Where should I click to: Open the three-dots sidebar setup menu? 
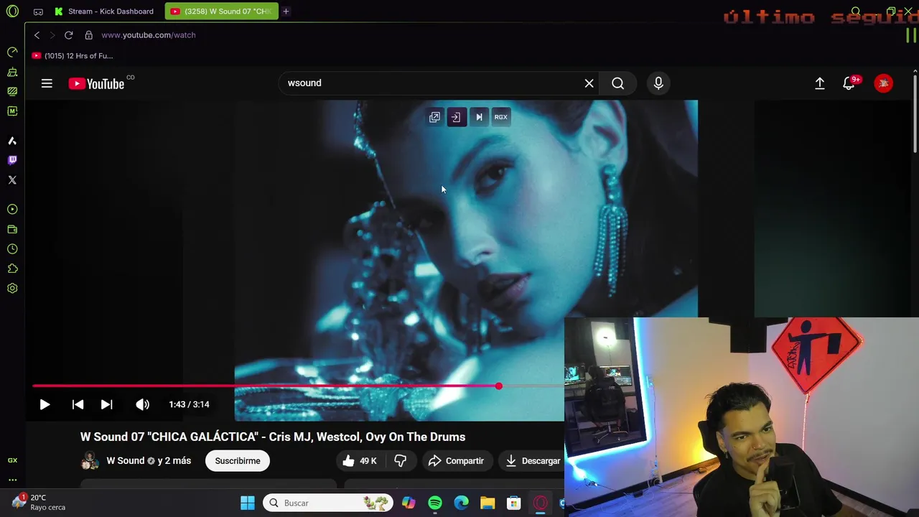[12, 480]
